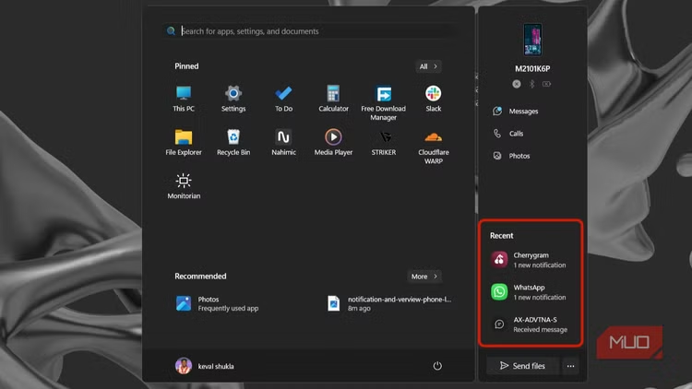Image resolution: width=692 pixels, height=389 pixels.
Task: Open Calls in phone panel
Action: [516, 134]
